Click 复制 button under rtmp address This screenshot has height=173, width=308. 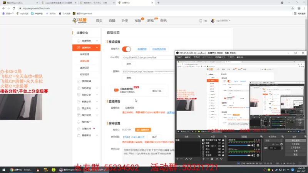click(129, 64)
